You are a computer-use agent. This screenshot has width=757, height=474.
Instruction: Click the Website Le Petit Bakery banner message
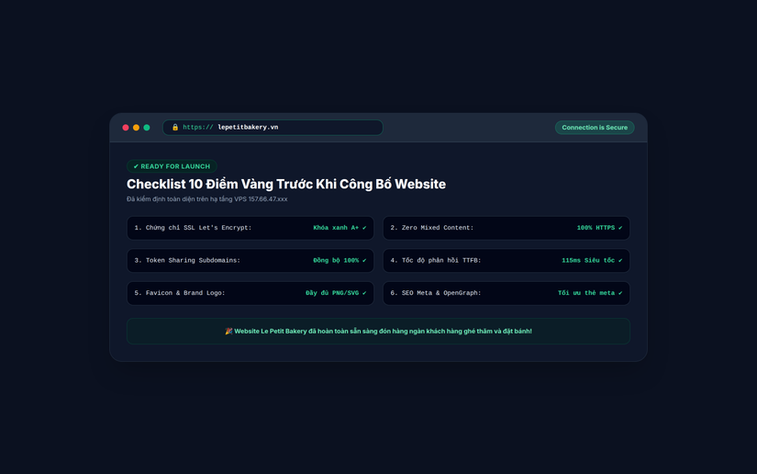[378, 332]
